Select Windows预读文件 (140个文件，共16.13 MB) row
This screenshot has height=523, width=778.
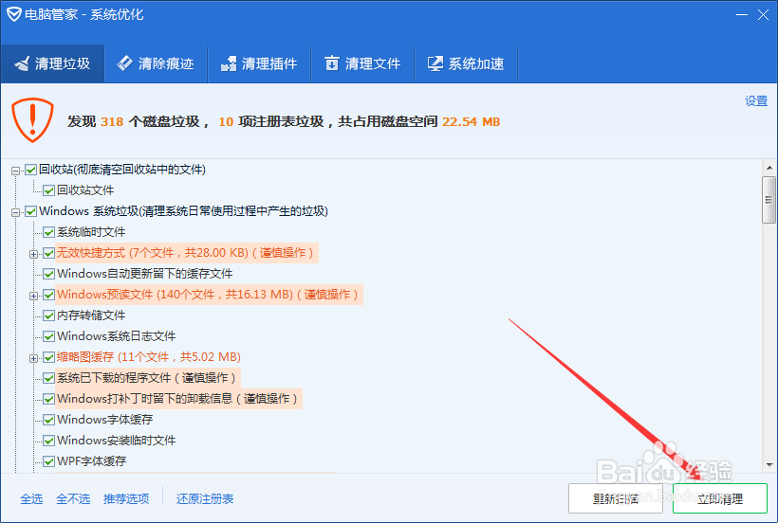click(x=208, y=294)
